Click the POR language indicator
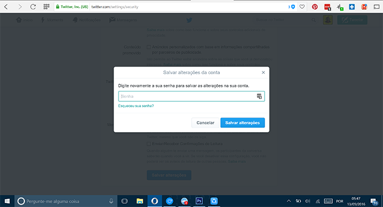The width and height of the screenshot is (383, 207). (x=339, y=201)
